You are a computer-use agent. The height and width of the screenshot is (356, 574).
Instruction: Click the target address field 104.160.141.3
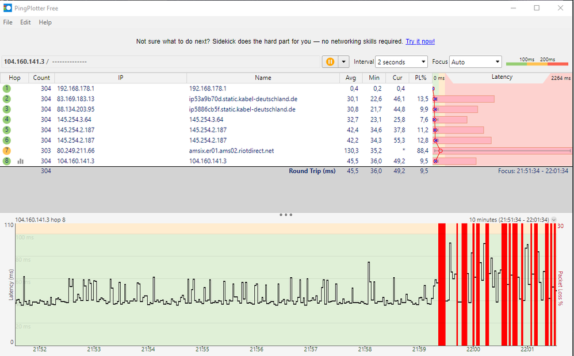tap(160, 62)
